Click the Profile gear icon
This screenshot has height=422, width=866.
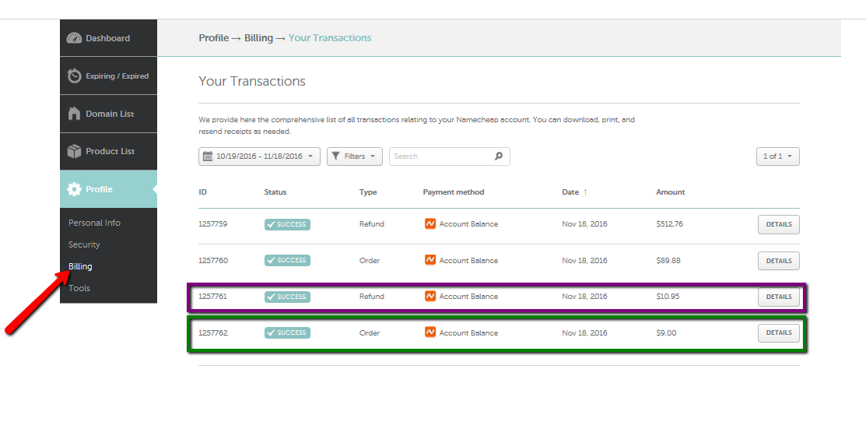74,189
